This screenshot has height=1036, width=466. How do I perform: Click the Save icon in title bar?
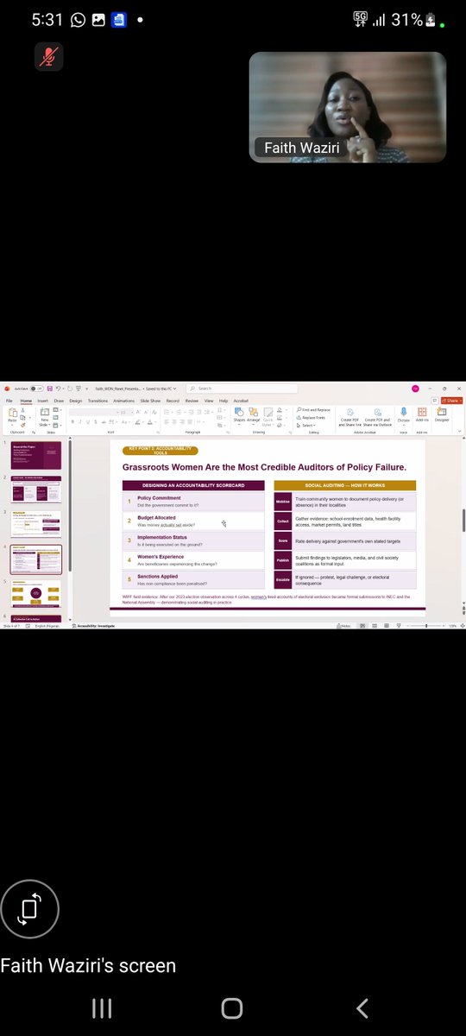tap(50, 388)
